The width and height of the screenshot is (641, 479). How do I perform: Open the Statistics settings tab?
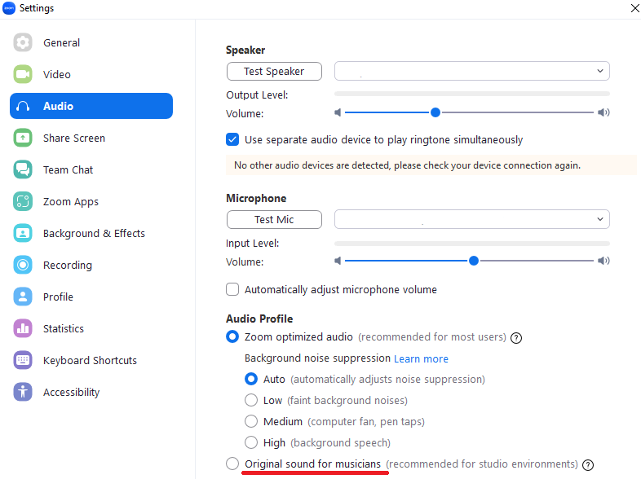(64, 328)
